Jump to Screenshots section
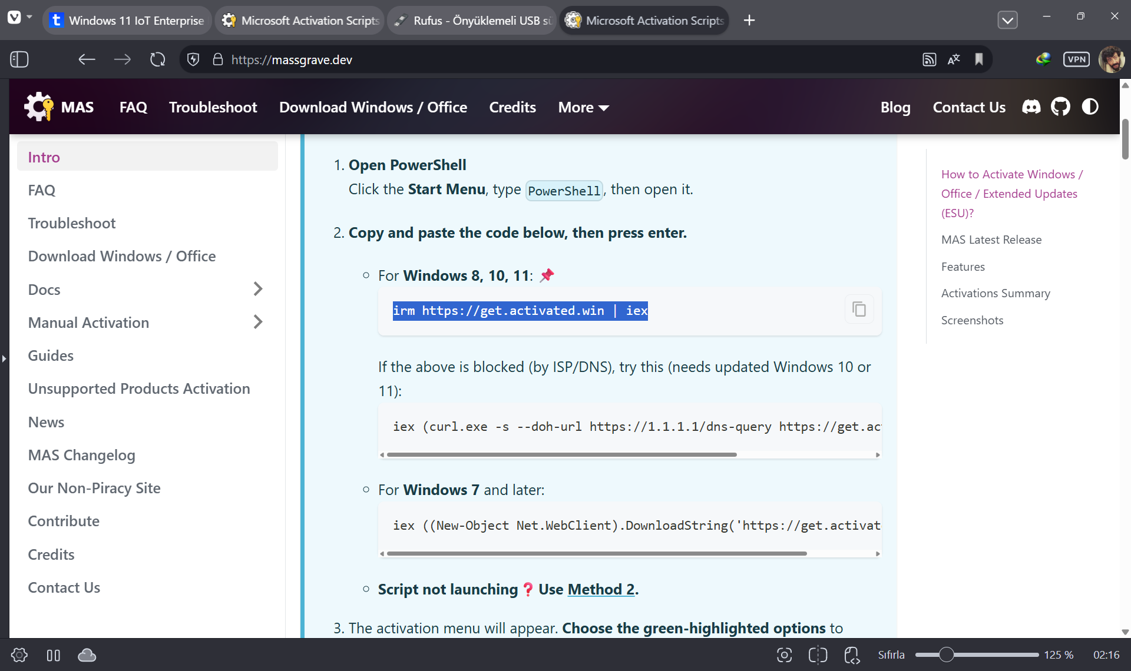The image size is (1131, 671). (x=972, y=320)
